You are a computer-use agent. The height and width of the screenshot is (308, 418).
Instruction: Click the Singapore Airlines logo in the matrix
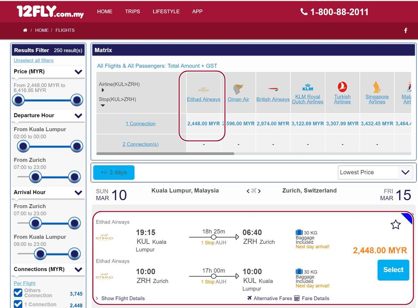(x=377, y=87)
